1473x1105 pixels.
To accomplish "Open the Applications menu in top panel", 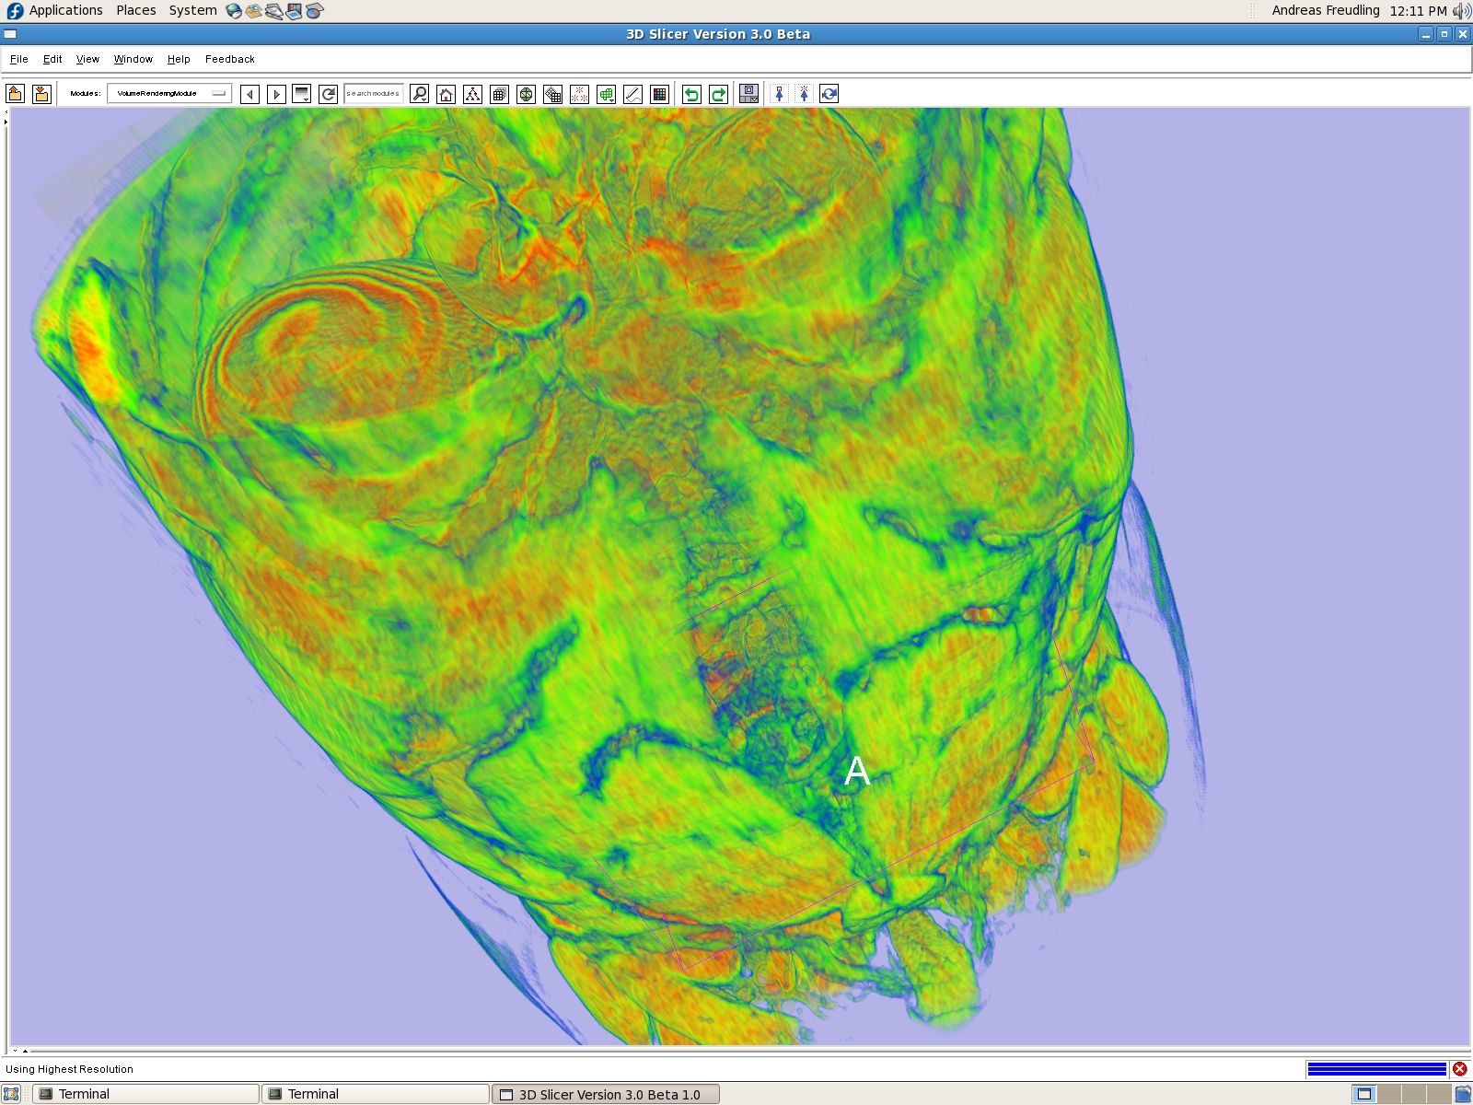I will [65, 10].
